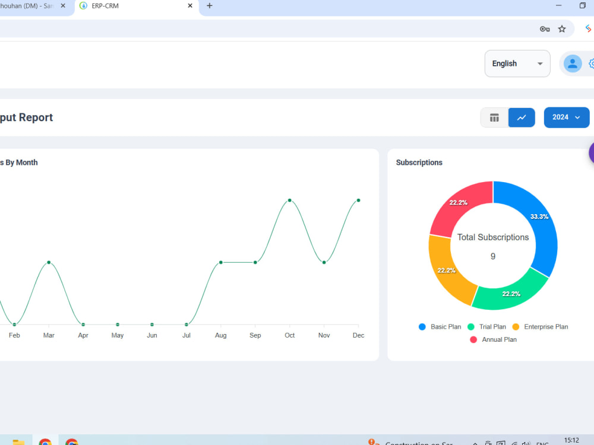Open second Chrome icon in taskbar

tap(72, 441)
